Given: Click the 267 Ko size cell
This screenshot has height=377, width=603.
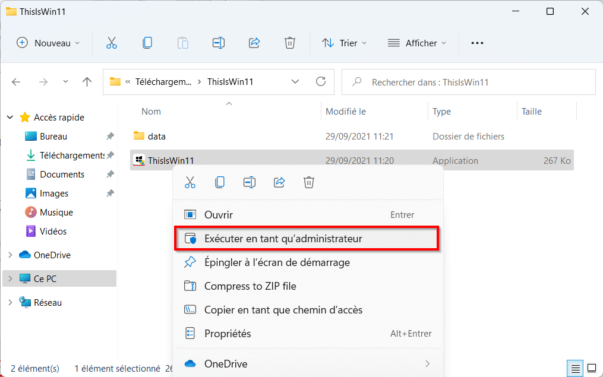Looking at the screenshot, I should (557, 161).
